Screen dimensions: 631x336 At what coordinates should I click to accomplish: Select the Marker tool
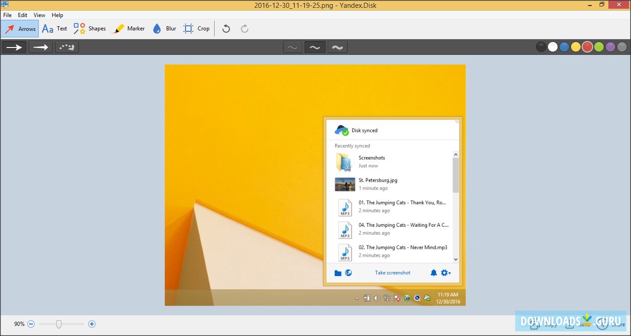(129, 29)
